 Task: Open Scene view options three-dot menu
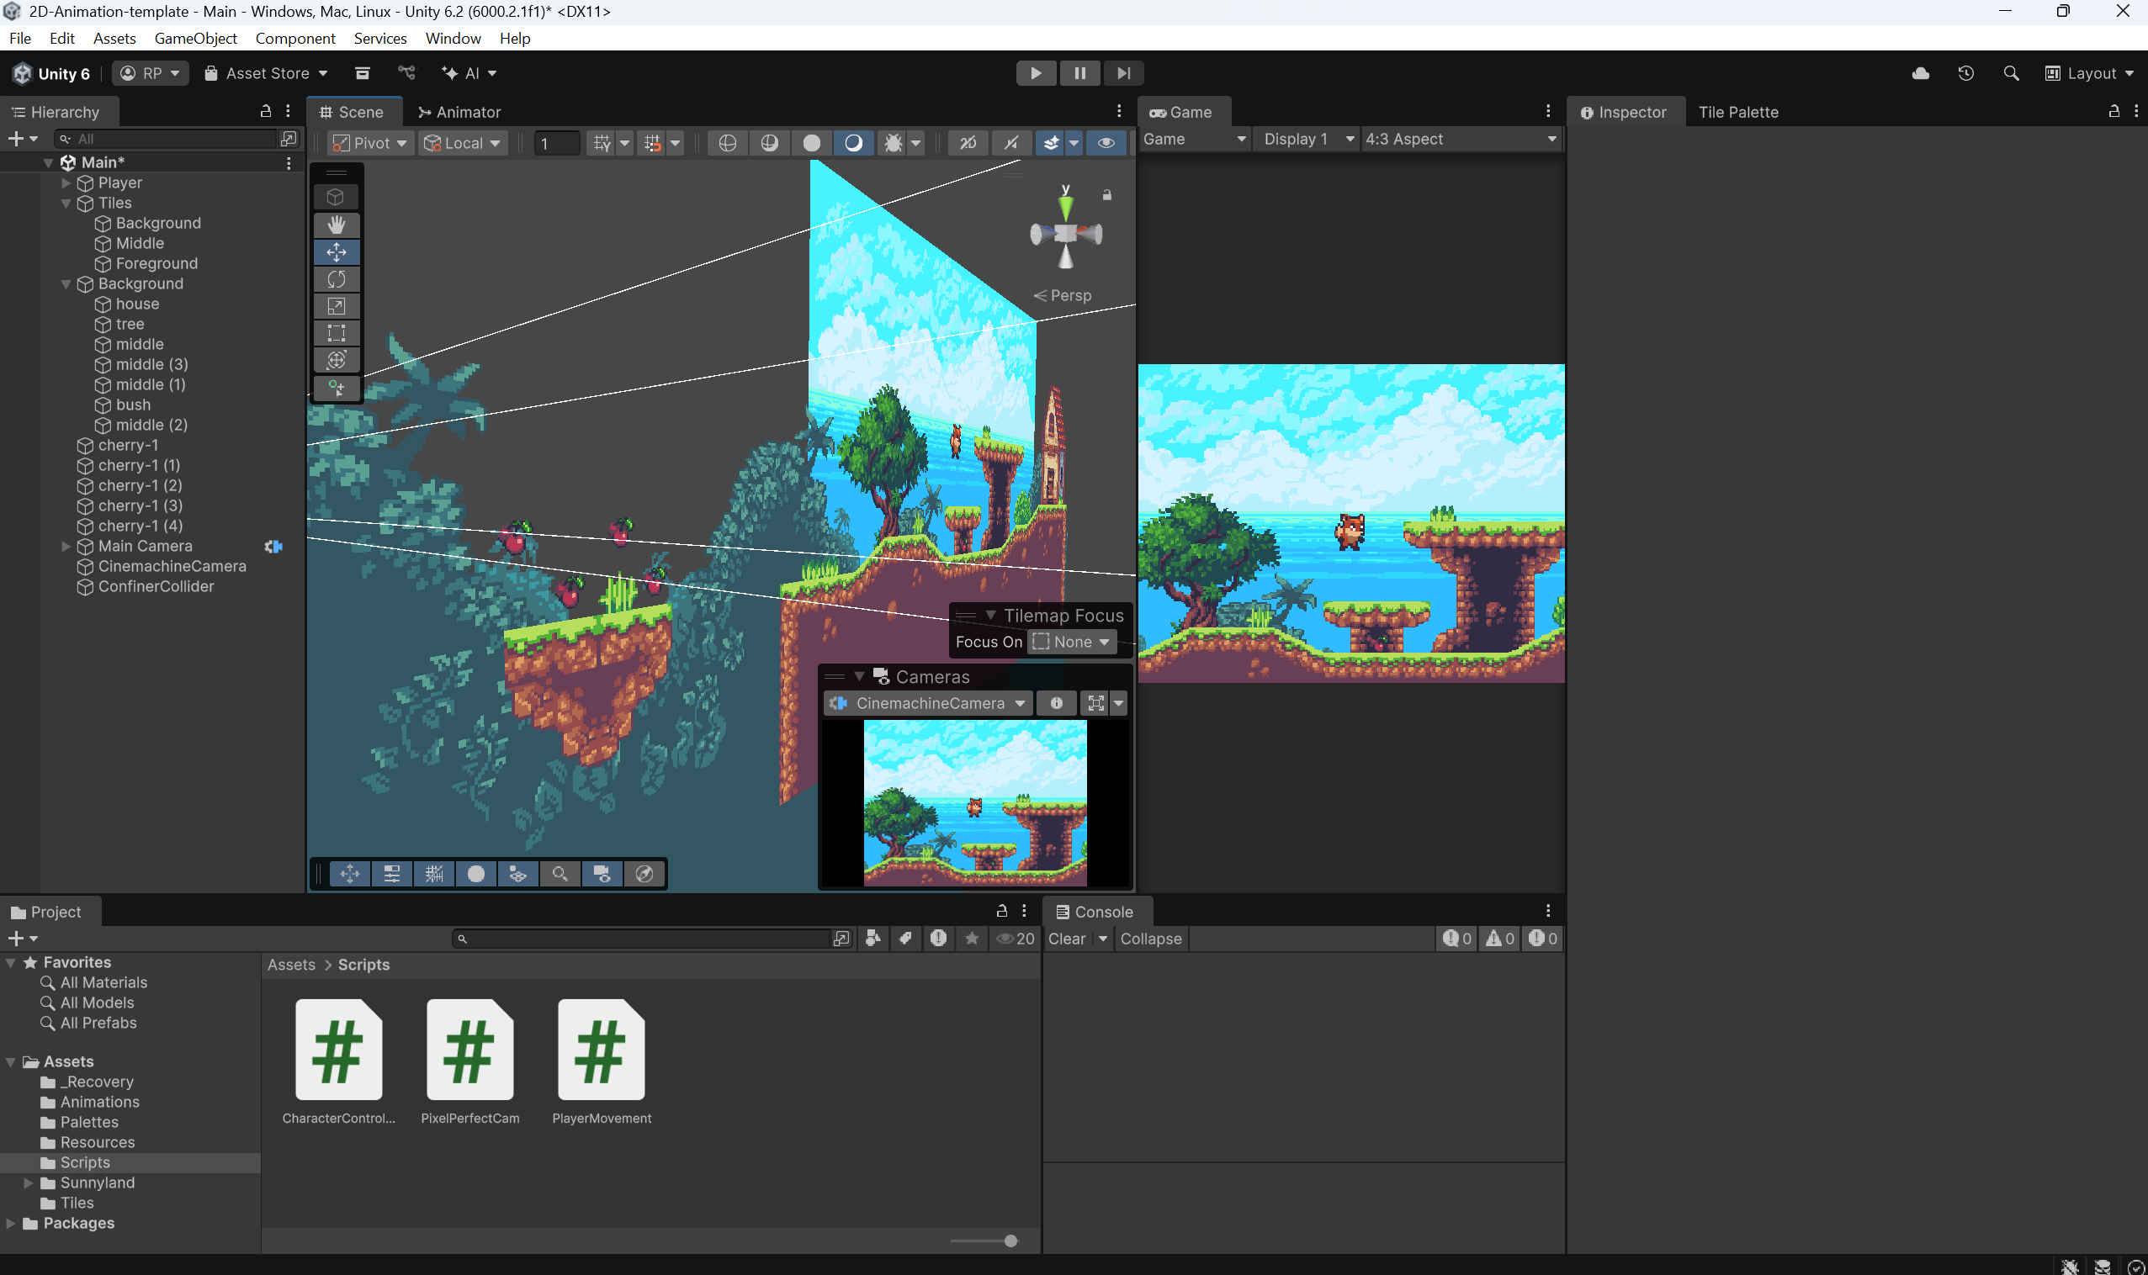1119,112
